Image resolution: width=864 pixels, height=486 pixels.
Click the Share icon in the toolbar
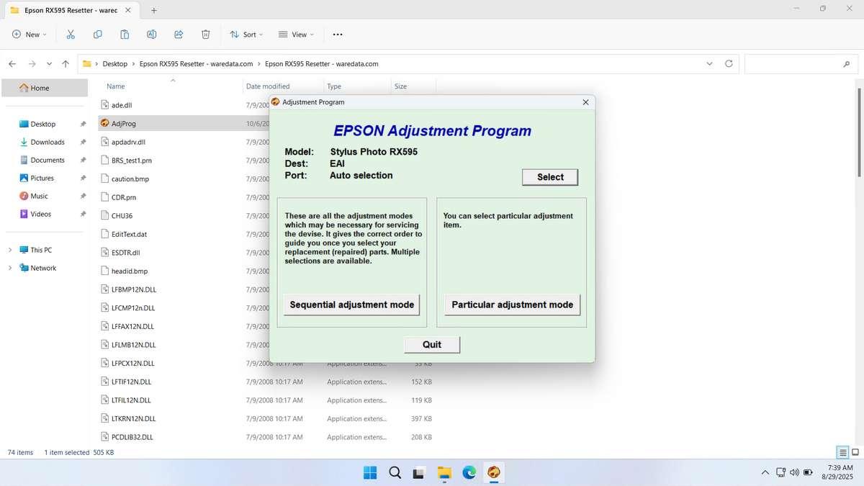[178, 34]
